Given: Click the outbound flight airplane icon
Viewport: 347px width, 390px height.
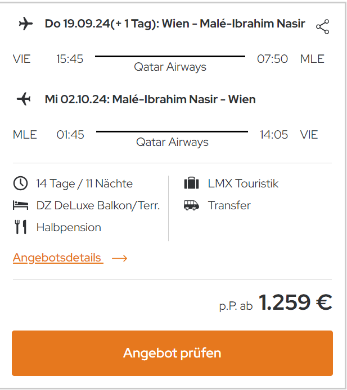Looking at the screenshot, I should tap(26, 24).
